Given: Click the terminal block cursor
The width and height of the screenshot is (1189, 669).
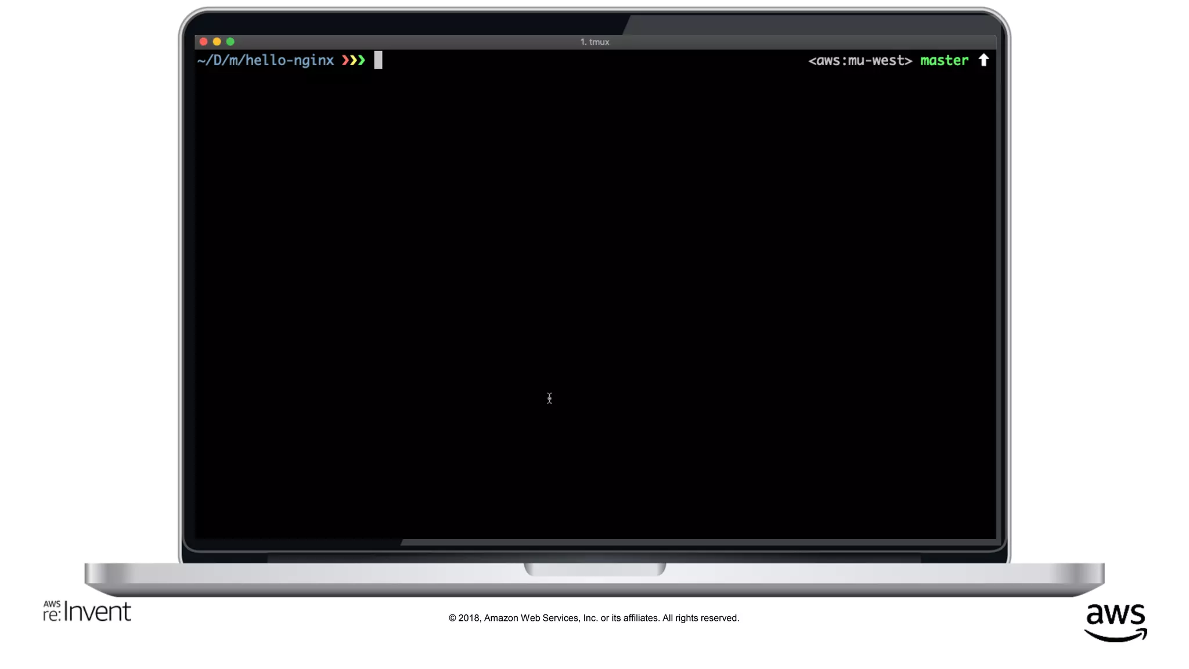Looking at the screenshot, I should pyautogui.click(x=378, y=60).
